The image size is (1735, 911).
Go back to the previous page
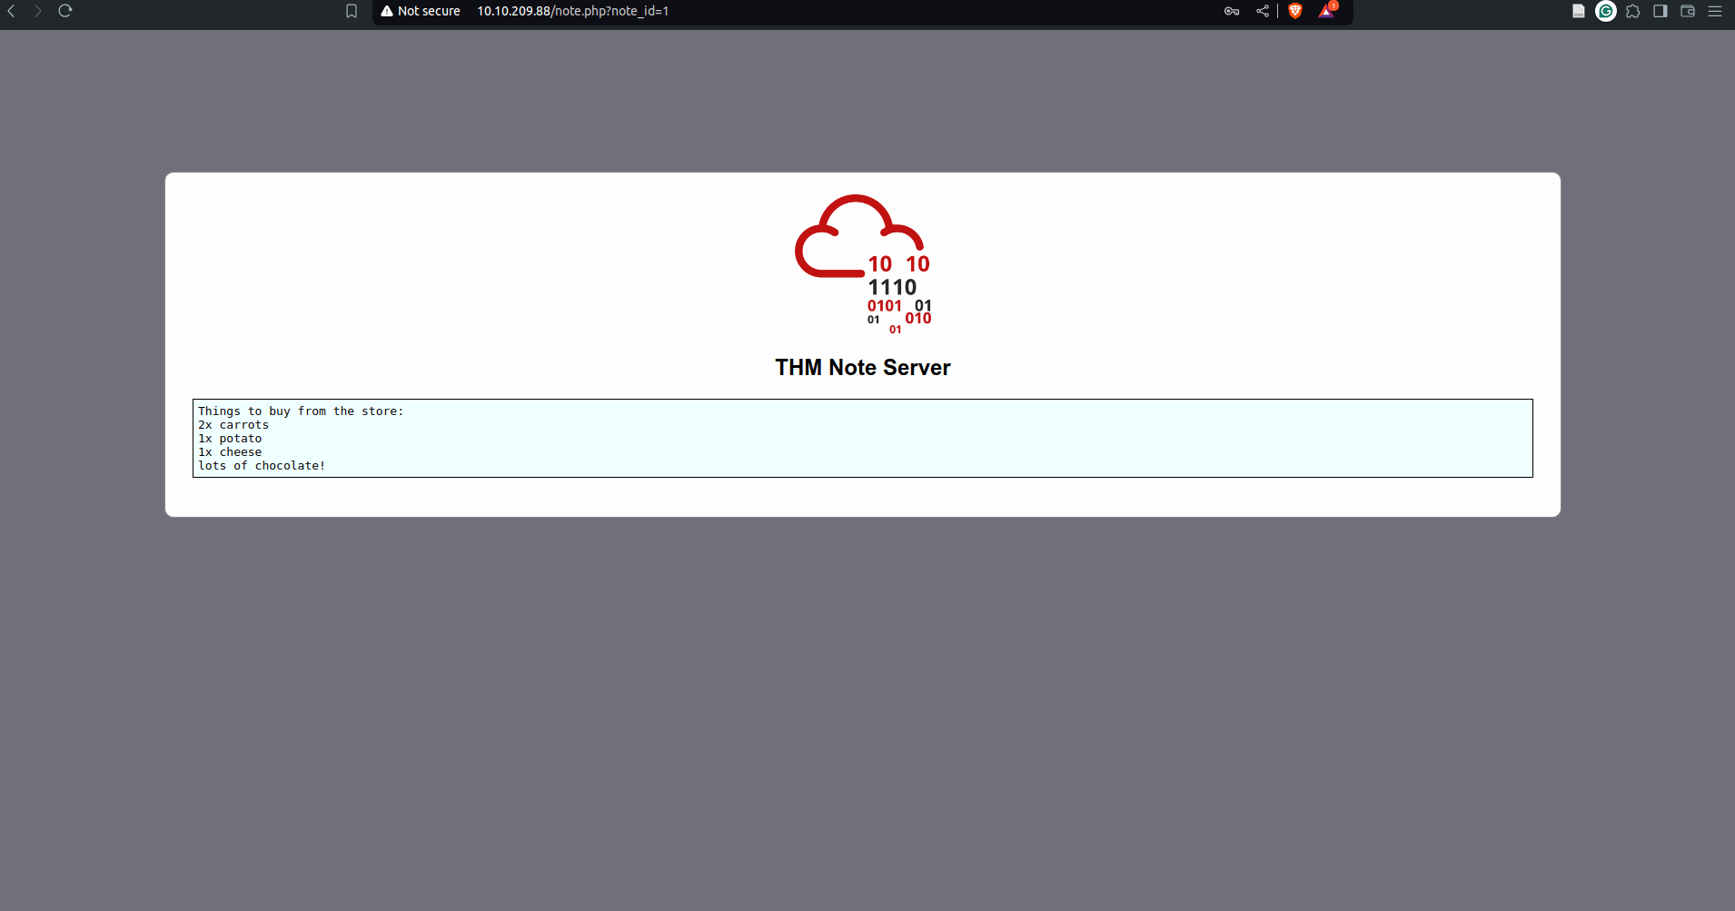[x=12, y=11]
